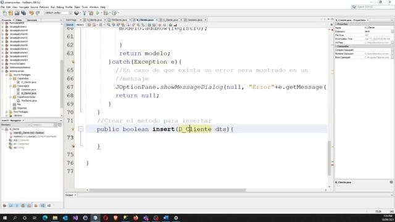This screenshot has height=222, width=395.
Task: Click the New Project toolbar icon
Action: [x=10, y=13]
